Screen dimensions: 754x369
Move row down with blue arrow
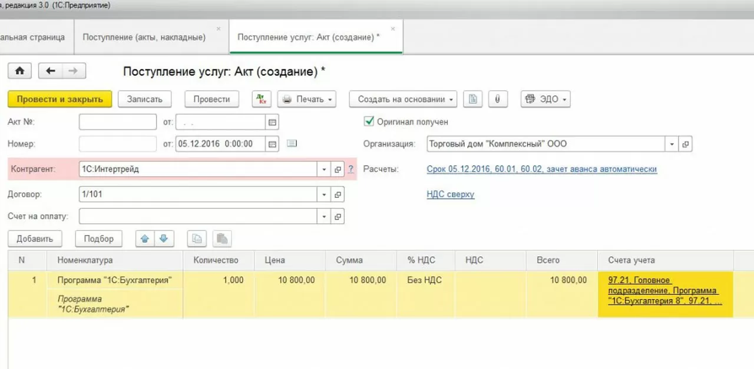point(163,238)
